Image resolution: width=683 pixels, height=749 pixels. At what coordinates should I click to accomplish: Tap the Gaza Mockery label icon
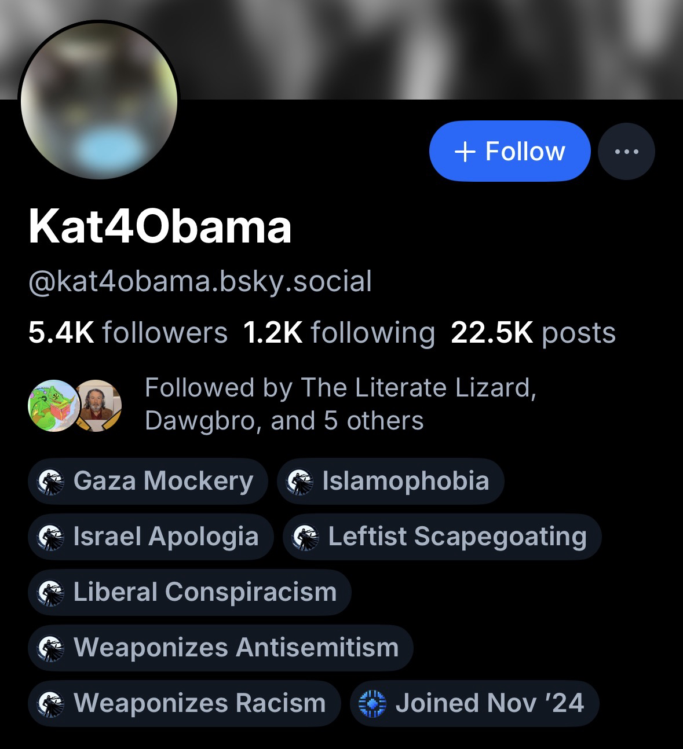click(50, 482)
